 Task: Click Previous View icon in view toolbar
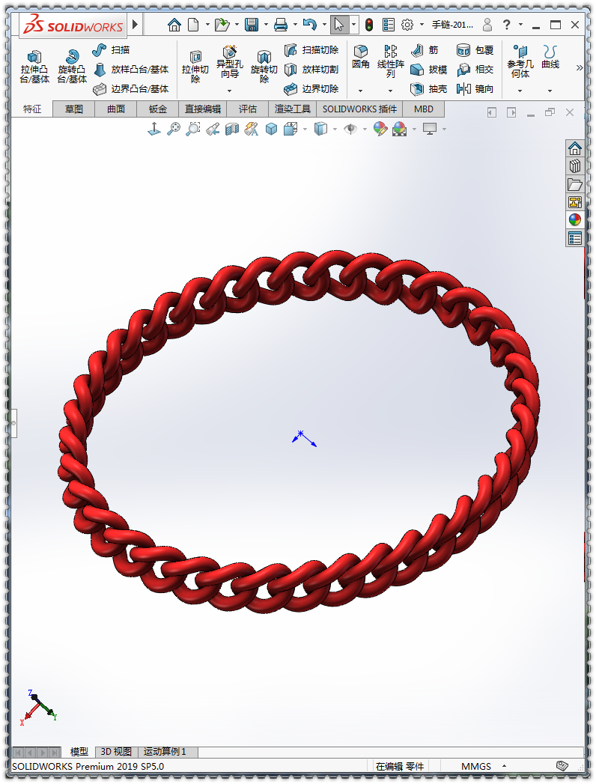[x=213, y=129]
